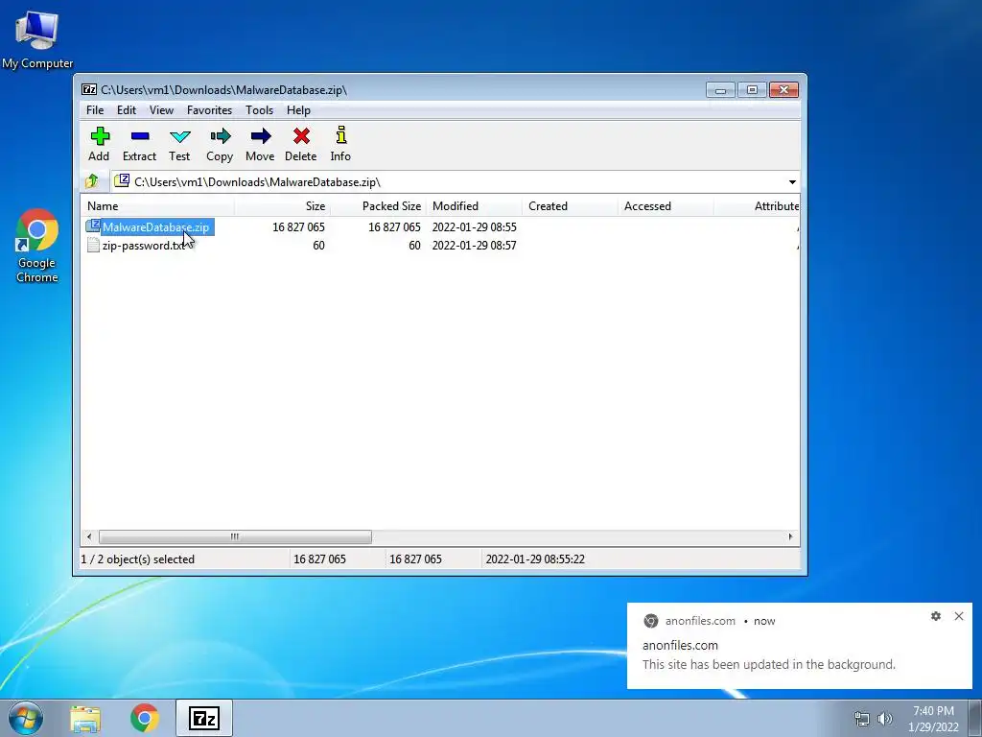This screenshot has width=982, height=737.
Task: Dismiss the anonfiles.com notification
Action: [x=959, y=616]
